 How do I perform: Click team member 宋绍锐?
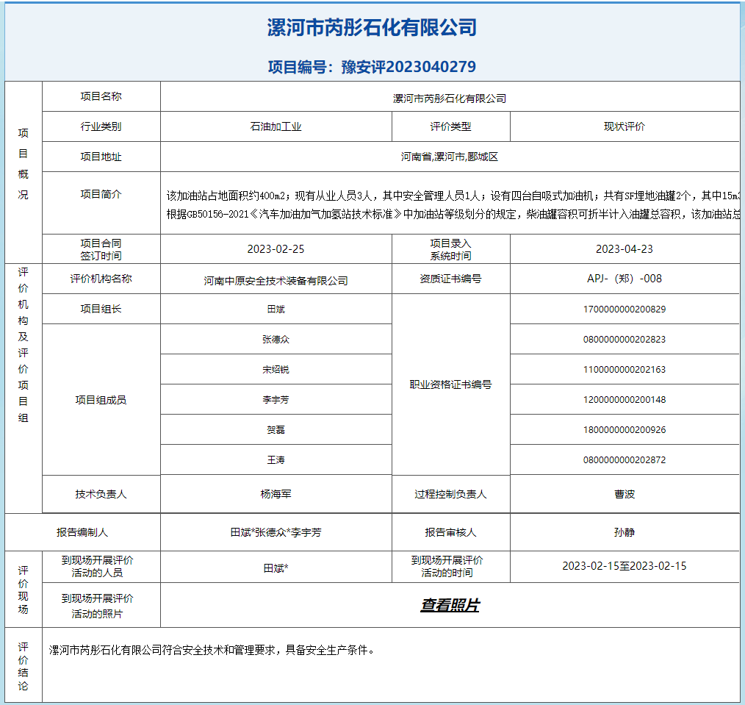276,369
